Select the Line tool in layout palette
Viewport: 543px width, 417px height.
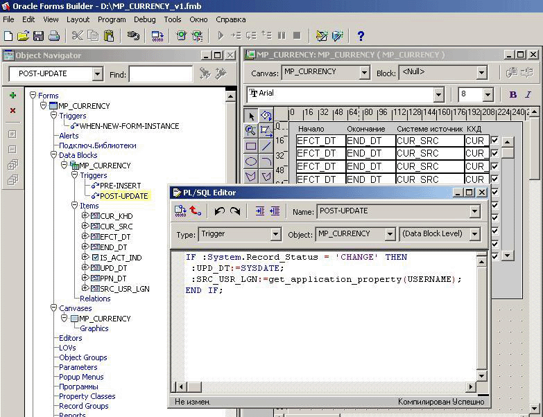pyautogui.click(x=266, y=146)
